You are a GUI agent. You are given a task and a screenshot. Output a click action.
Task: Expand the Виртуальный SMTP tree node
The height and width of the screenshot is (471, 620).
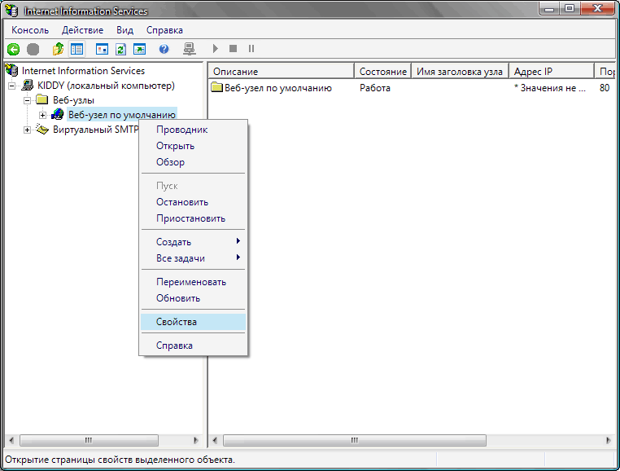tap(28, 130)
